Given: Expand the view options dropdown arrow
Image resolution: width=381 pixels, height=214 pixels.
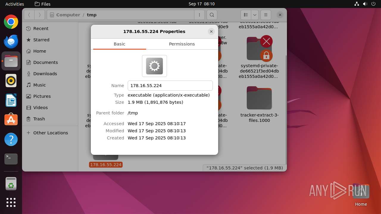Looking at the screenshot, I should (x=255, y=15).
